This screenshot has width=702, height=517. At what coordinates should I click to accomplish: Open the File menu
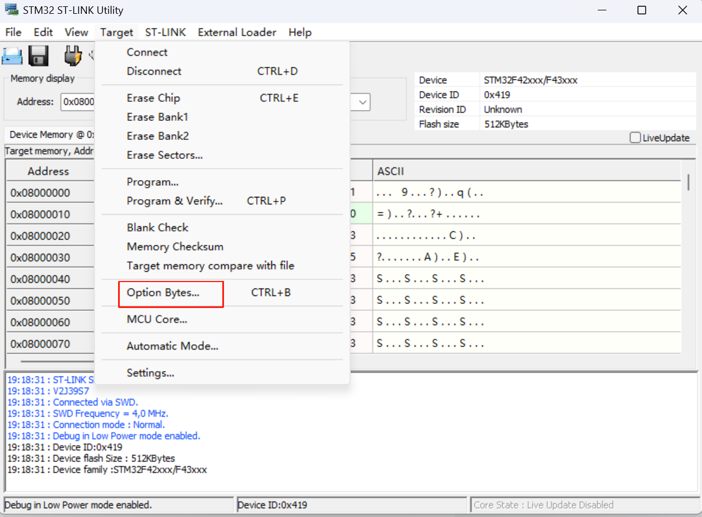[x=13, y=32]
